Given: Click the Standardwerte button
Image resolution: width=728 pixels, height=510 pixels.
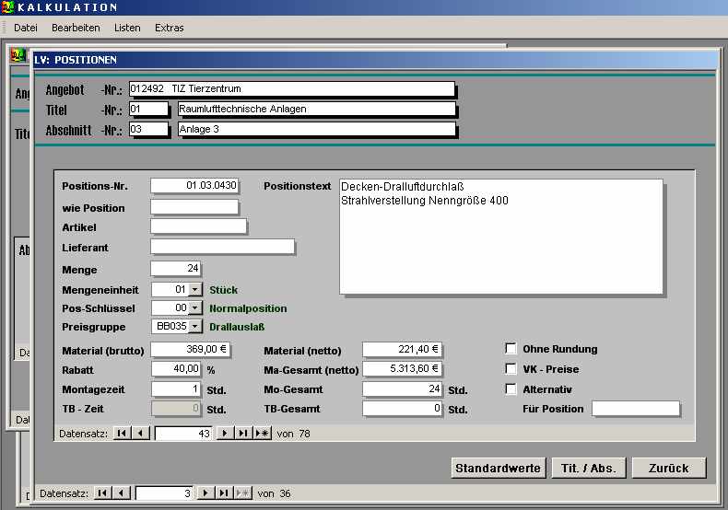Looking at the screenshot, I should (x=499, y=469).
